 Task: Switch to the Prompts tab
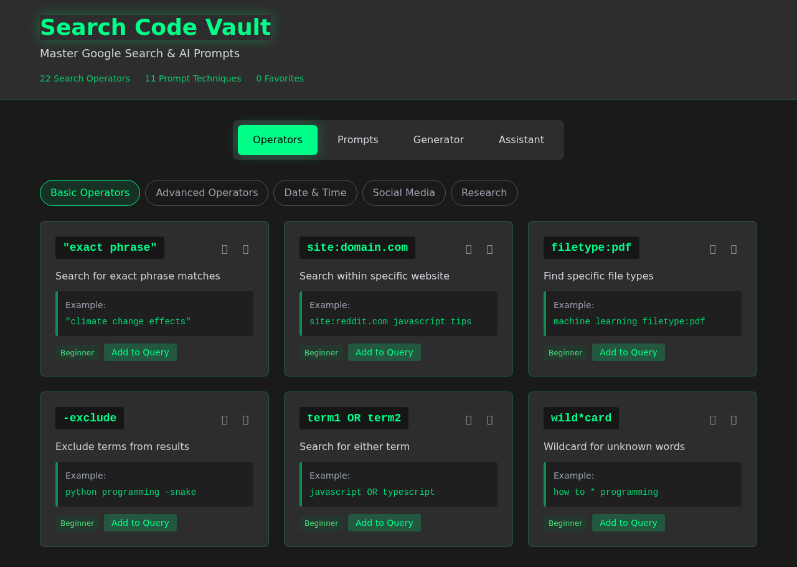[x=357, y=139]
